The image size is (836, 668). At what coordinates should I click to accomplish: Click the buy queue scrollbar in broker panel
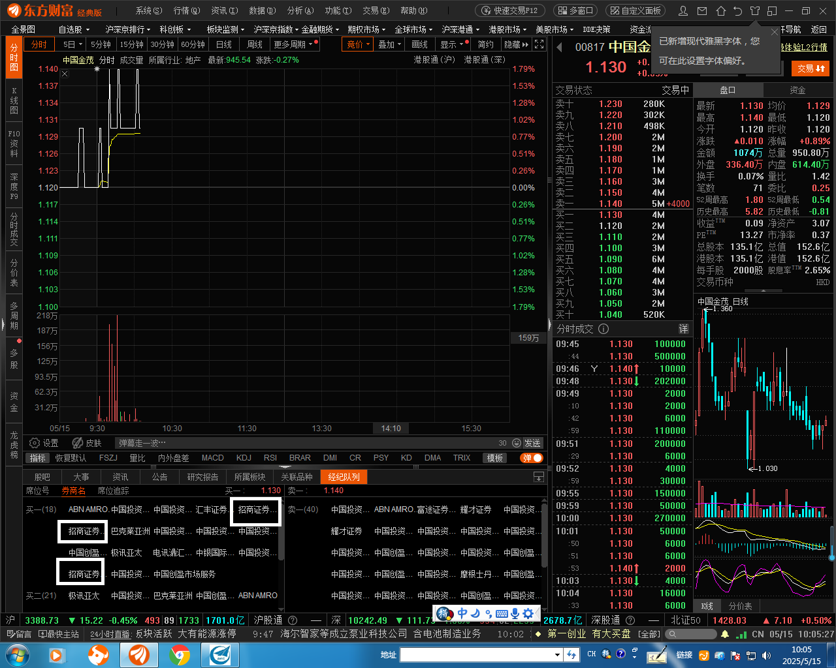281,532
